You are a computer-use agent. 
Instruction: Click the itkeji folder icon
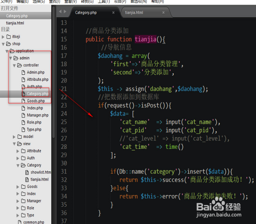pos(8,37)
